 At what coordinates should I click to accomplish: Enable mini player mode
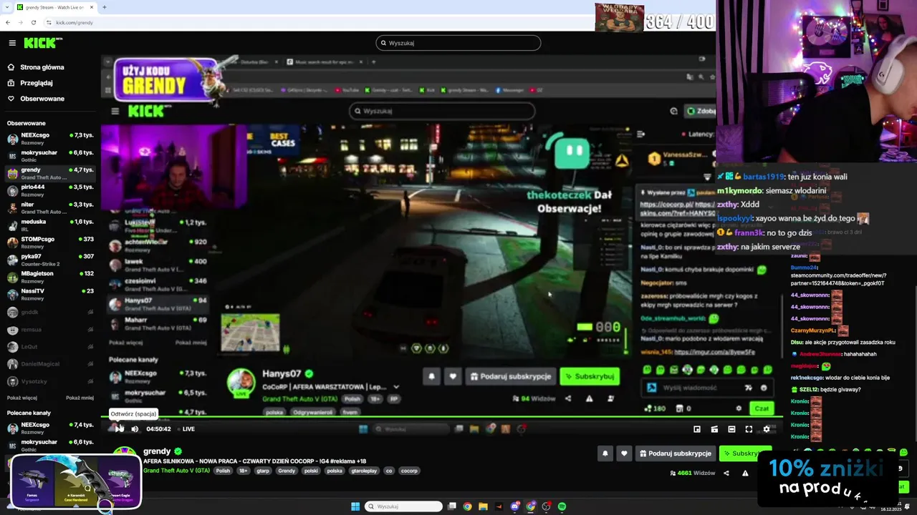click(x=697, y=429)
